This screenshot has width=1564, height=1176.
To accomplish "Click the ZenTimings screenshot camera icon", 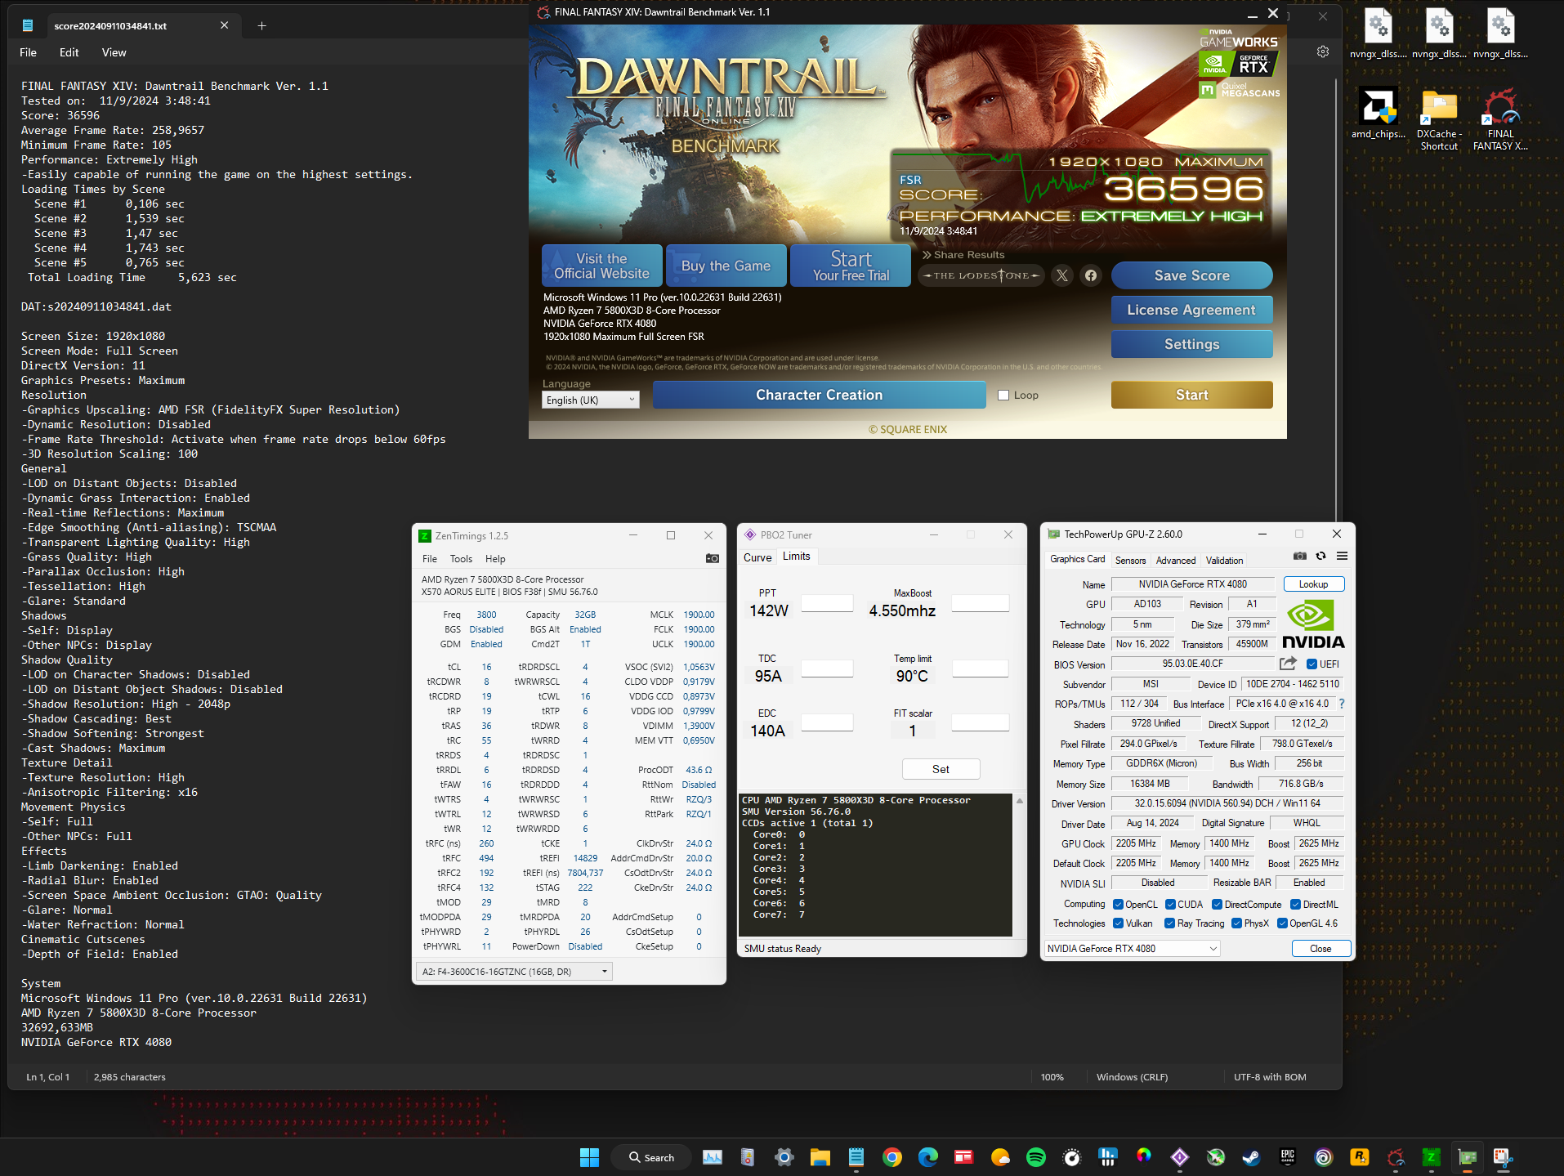I will point(713,559).
